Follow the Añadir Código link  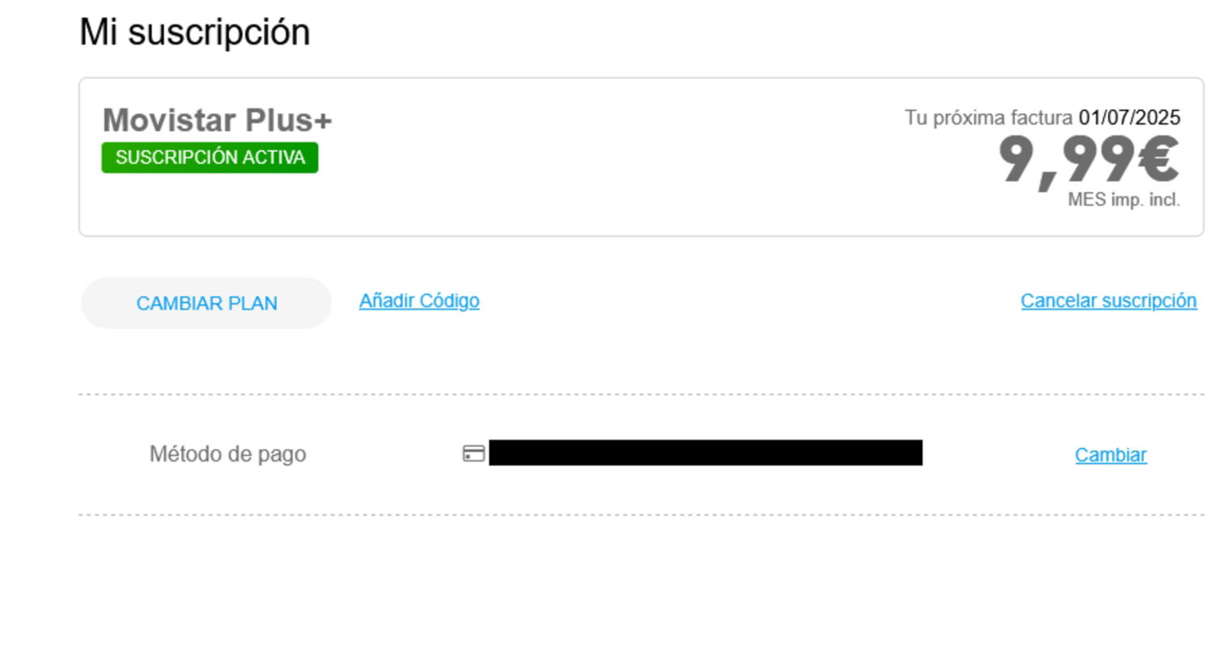(x=419, y=301)
